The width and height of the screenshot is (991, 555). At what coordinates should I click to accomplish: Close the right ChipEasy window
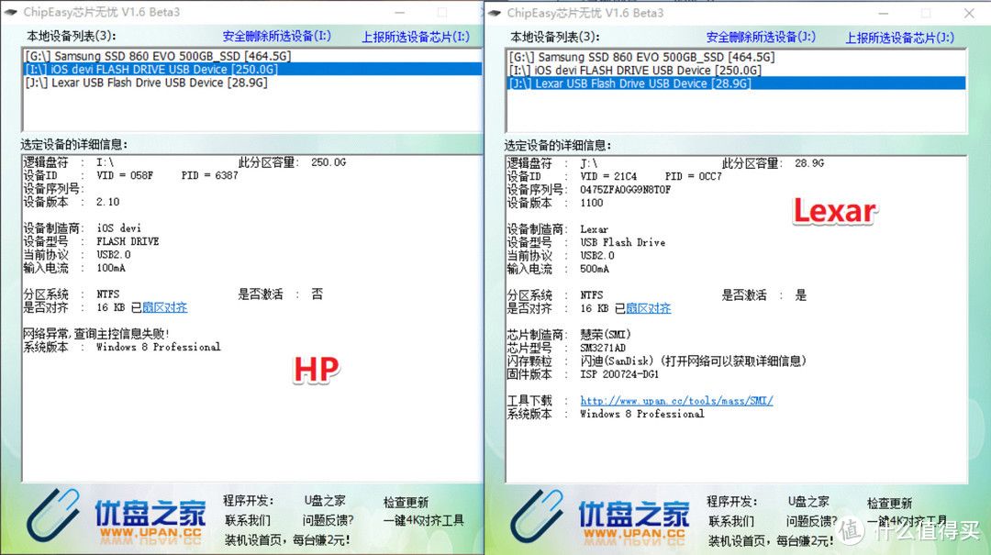coord(969,13)
